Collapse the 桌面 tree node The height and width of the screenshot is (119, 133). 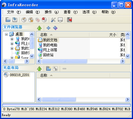click(6, 34)
